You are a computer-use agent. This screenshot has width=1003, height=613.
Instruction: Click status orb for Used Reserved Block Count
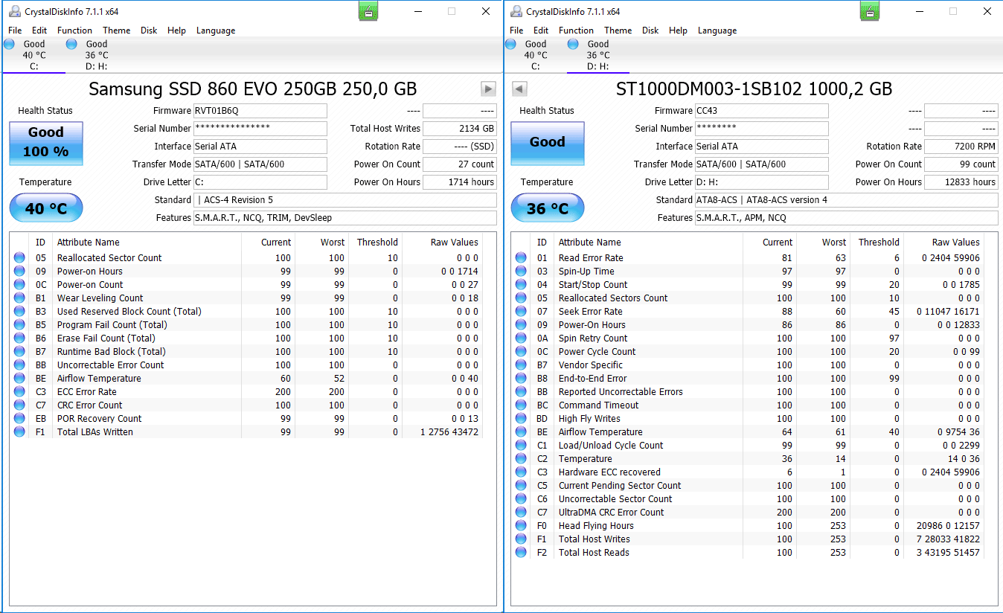pos(19,312)
